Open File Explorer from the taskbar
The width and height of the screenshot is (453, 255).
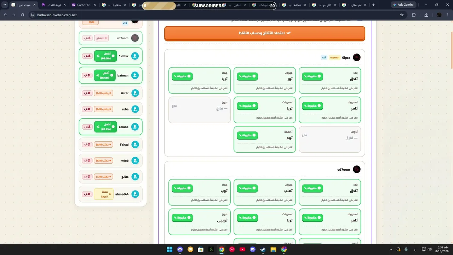[273, 249]
